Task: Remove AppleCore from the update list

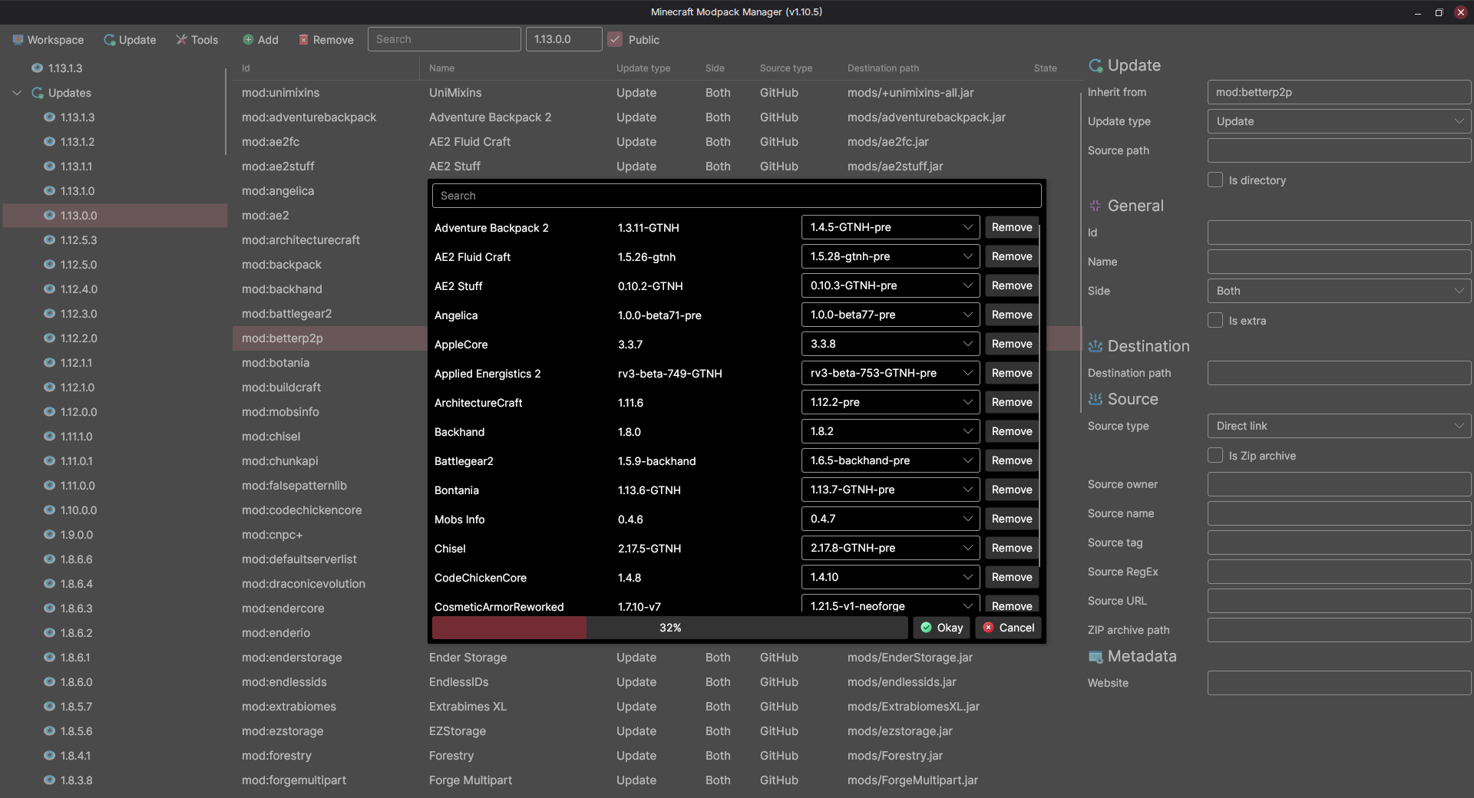Action: point(1011,344)
